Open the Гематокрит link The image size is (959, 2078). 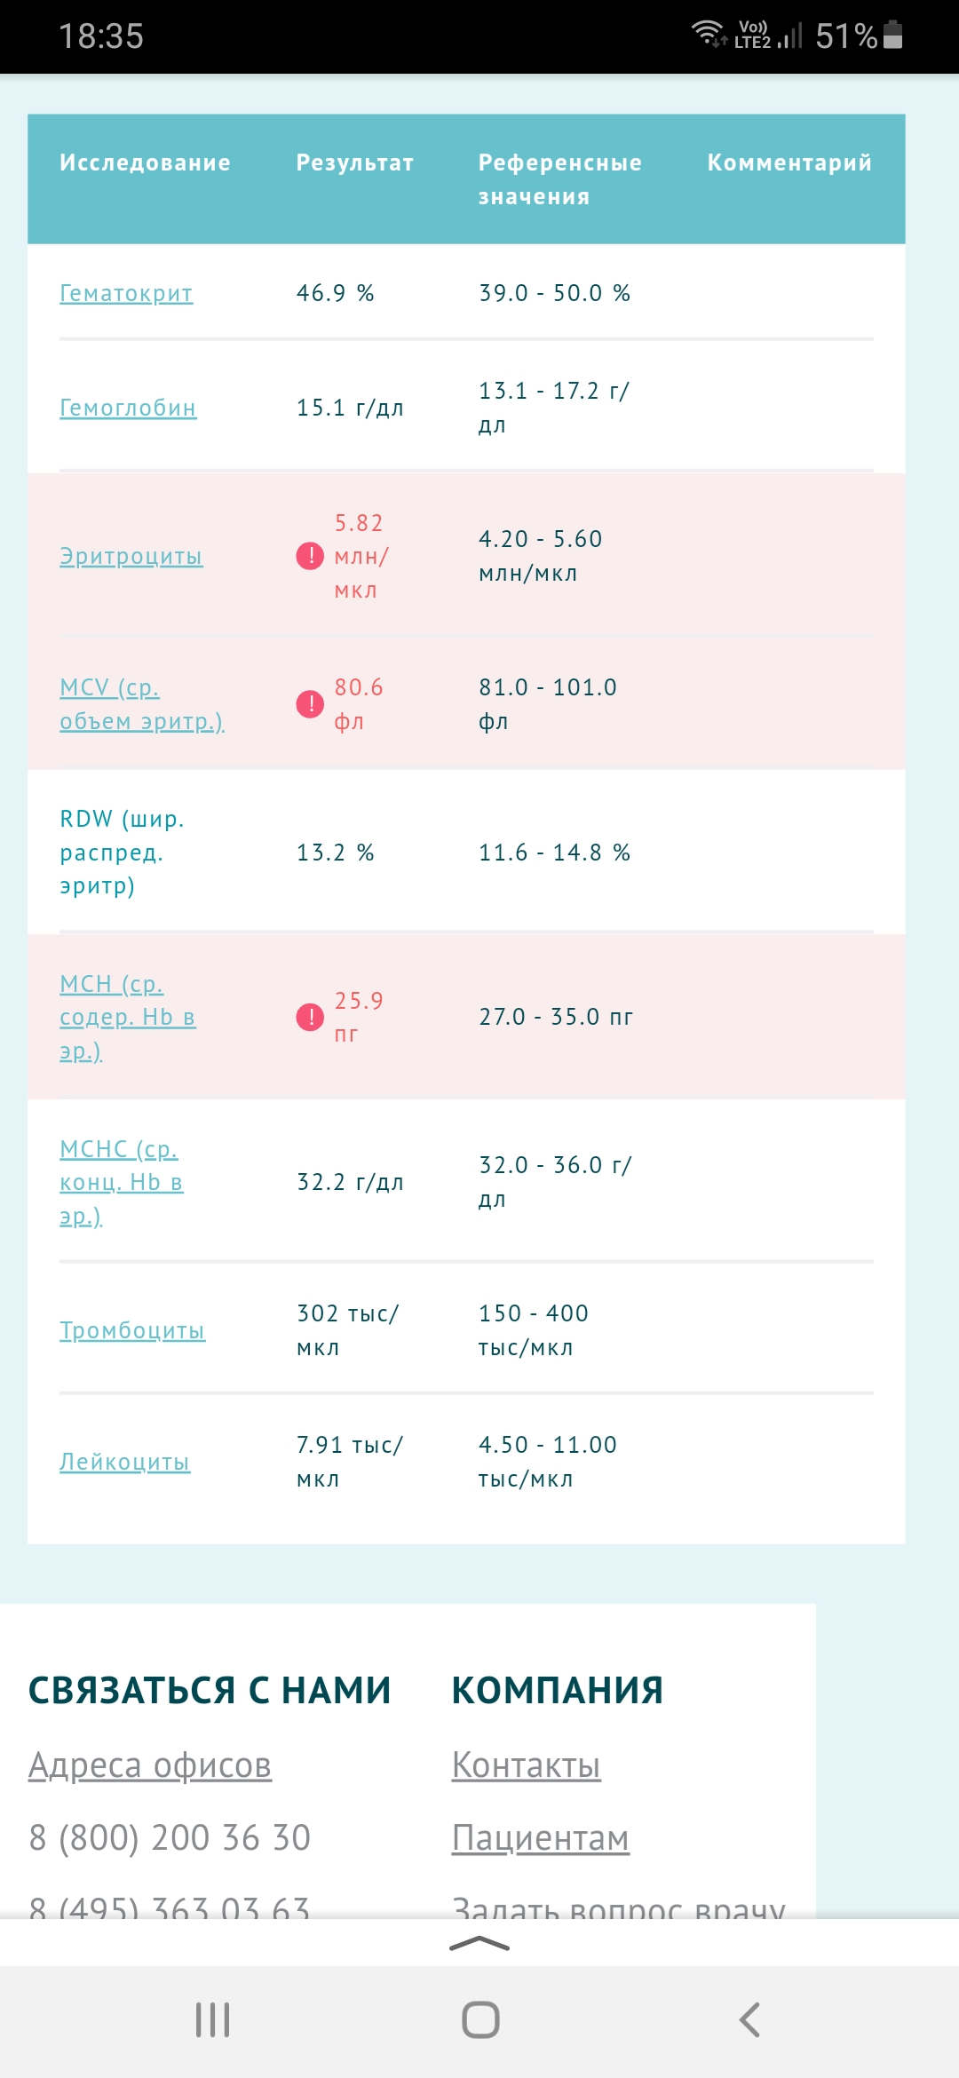(x=126, y=293)
